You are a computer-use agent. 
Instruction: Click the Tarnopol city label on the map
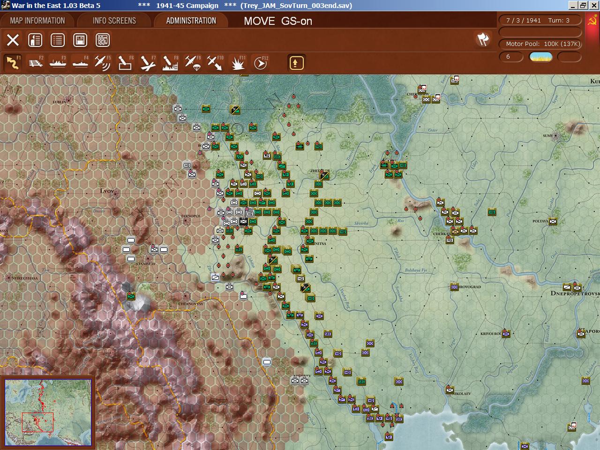click(x=190, y=216)
